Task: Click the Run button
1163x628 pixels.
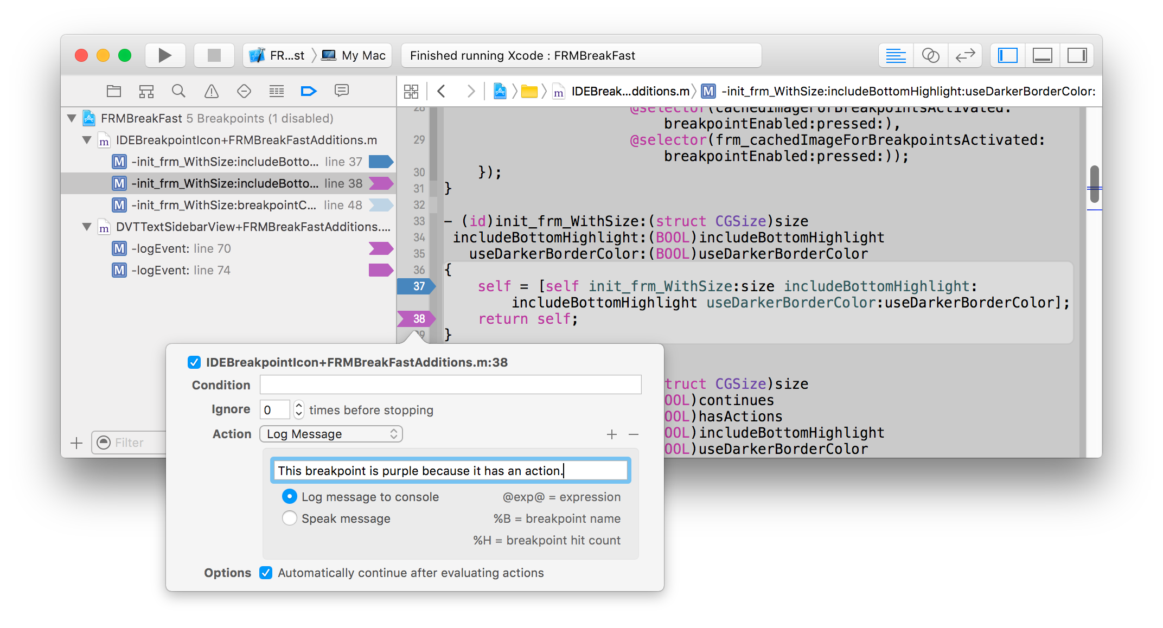Action: click(165, 55)
